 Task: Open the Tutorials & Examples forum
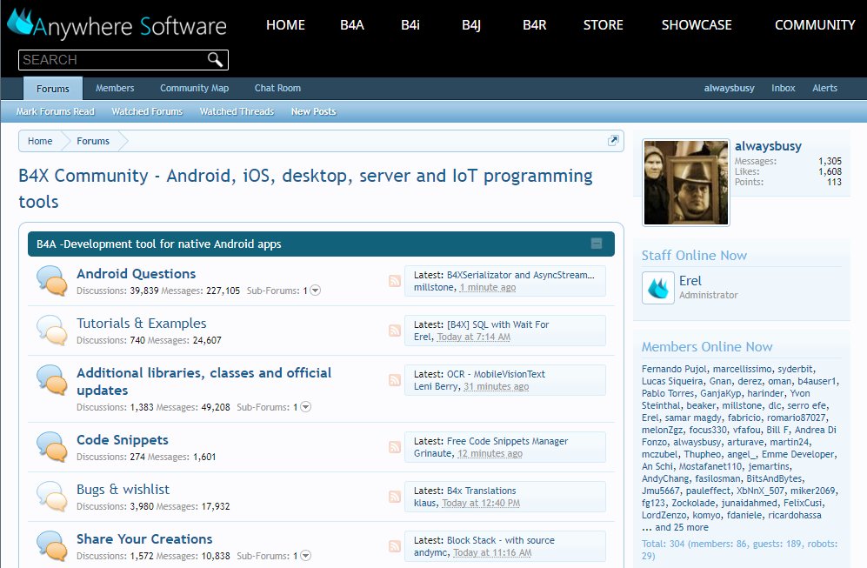coord(142,323)
